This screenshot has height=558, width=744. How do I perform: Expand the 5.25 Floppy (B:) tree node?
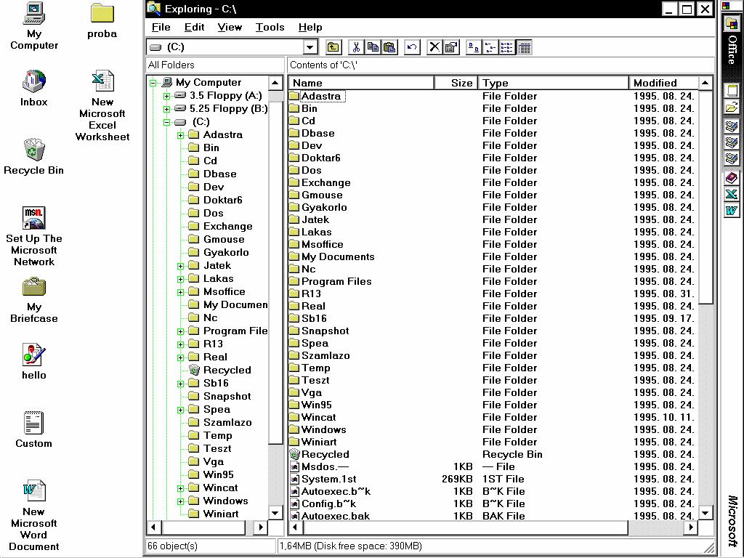[166, 109]
